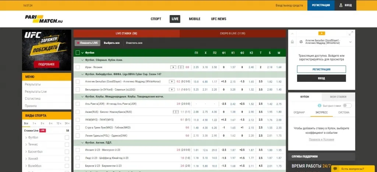Check the Хоккей sport checkbox in sidebar

click(x=67, y=159)
